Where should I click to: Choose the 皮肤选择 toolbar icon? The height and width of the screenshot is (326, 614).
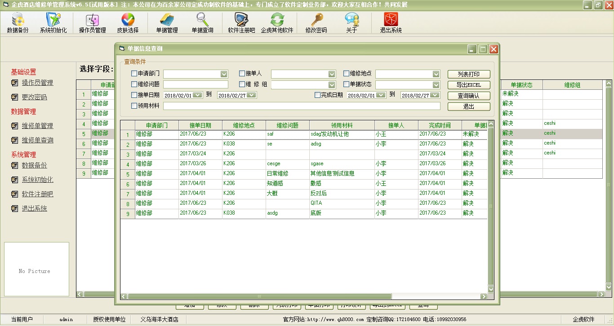coord(128,23)
